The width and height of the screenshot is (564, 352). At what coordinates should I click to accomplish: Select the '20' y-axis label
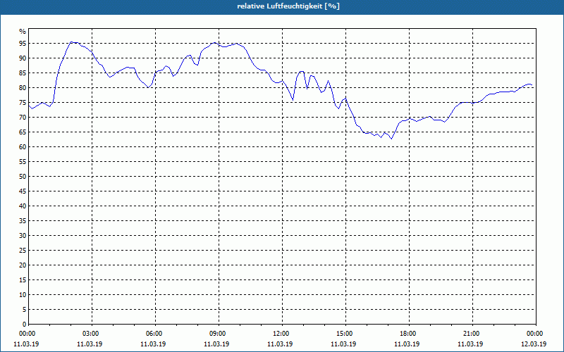(23, 265)
